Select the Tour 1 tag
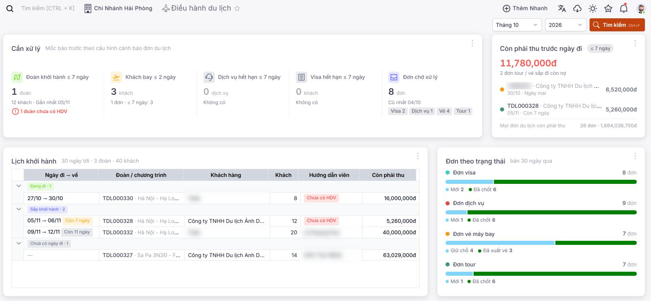 pos(463,111)
